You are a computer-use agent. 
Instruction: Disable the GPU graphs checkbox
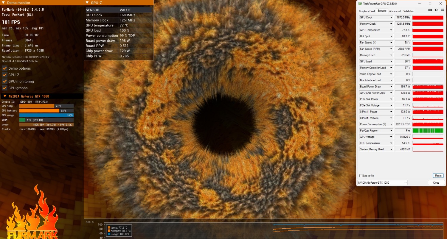(4, 88)
